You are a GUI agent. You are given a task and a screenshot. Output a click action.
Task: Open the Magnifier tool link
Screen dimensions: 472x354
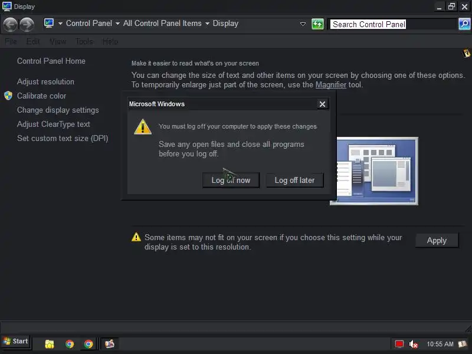point(331,85)
